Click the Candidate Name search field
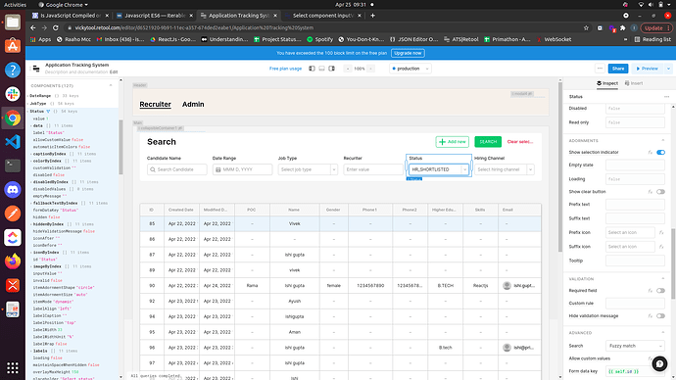 (176, 169)
